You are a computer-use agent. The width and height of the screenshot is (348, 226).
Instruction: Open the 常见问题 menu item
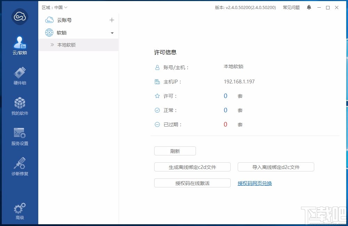coord(291,7)
